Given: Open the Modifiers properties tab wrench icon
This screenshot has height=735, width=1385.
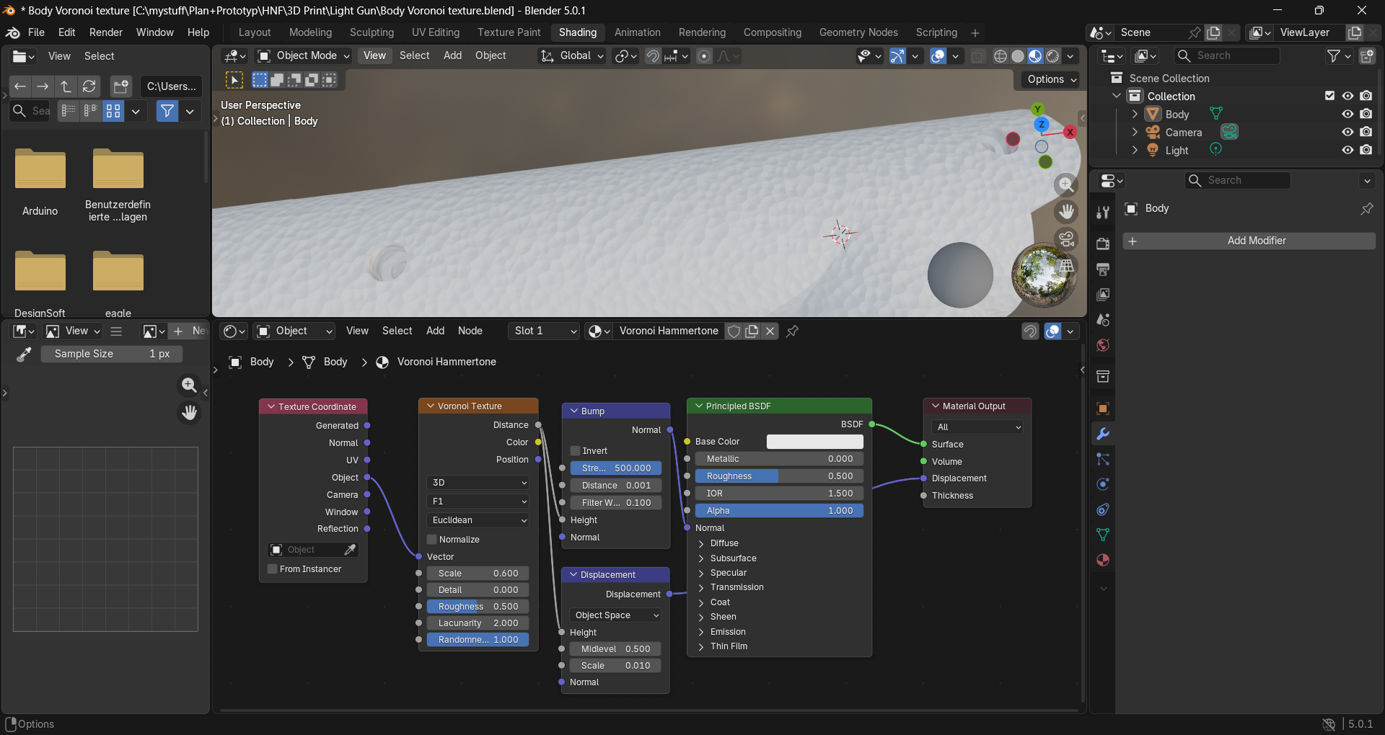Looking at the screenshot, I should 1103,434.
